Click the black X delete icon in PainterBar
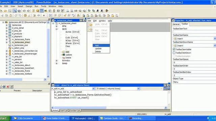 click(x=44, y=15)
